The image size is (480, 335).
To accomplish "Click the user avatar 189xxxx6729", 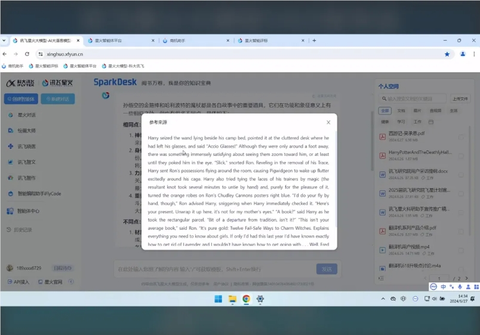I will 10,268.
